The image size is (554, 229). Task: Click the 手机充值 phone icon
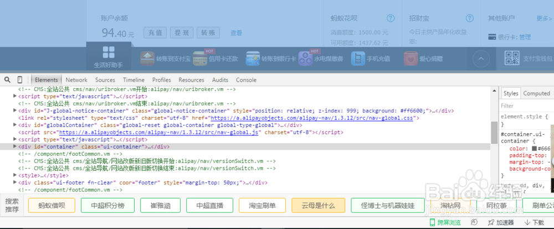(358, 58)
